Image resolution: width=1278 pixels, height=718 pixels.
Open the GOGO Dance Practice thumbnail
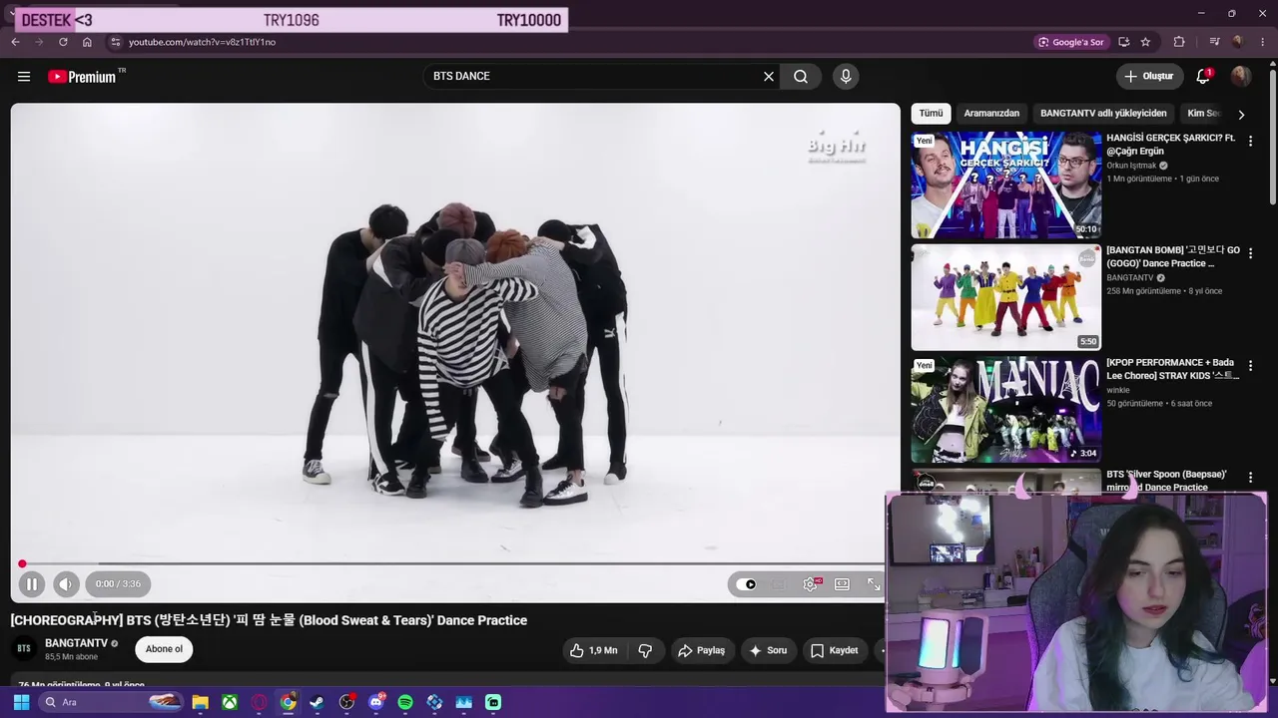click(x=1006, y=297)
